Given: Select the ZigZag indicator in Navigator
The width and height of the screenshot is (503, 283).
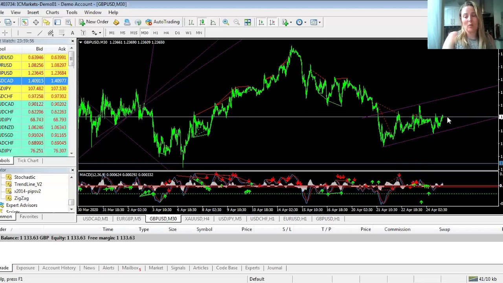Looking at the screenshot, I should (21, 198).
